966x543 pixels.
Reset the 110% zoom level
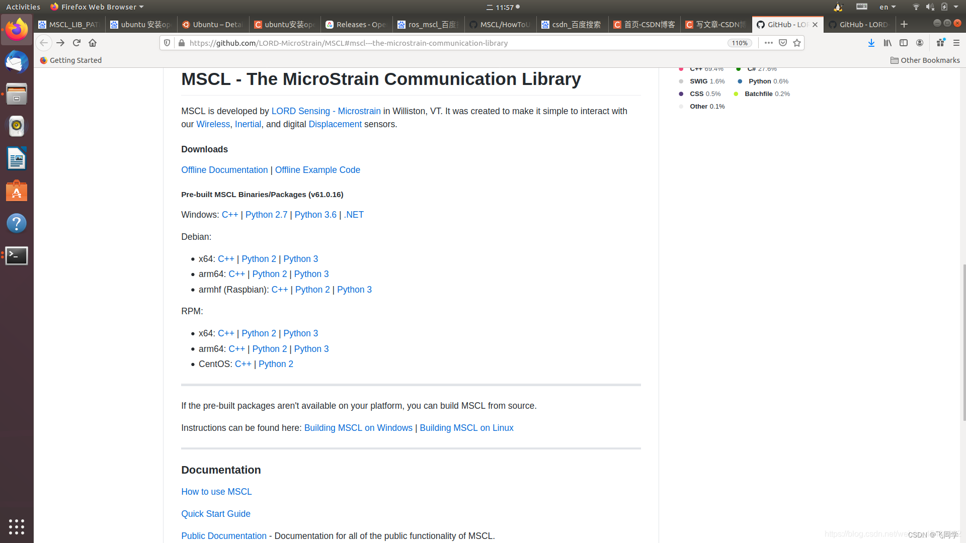[x=740, y=43]
